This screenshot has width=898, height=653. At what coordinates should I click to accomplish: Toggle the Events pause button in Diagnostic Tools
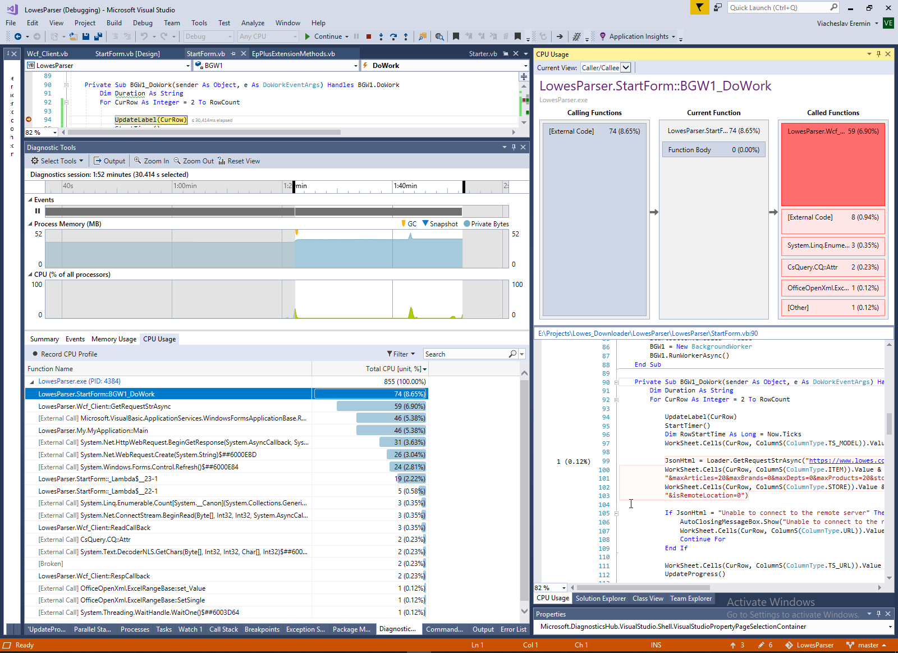38,211
